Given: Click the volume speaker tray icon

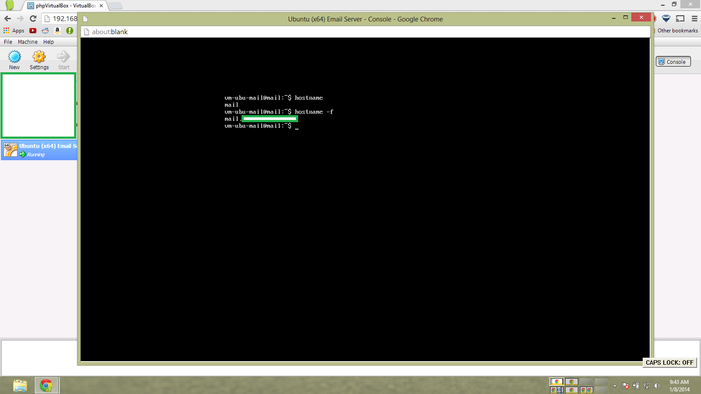Looking at the screenshot, I should point(657,386).
